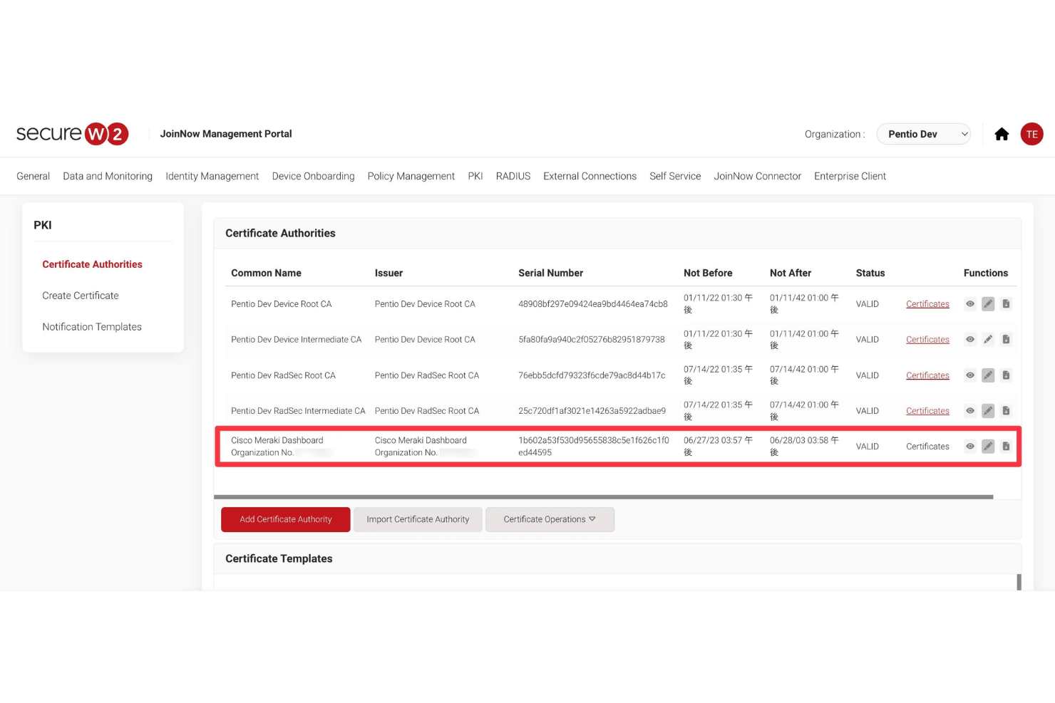Image resolution: width=1055 pixels, height=703 pixels.
Task: Open the PKI top menu
Action: pyautogui.click(x=475, y=176)
